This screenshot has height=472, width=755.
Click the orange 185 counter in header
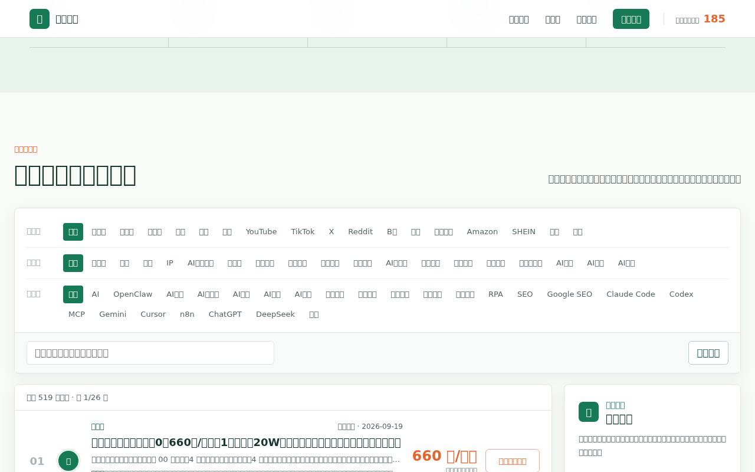tap(714, 19)
